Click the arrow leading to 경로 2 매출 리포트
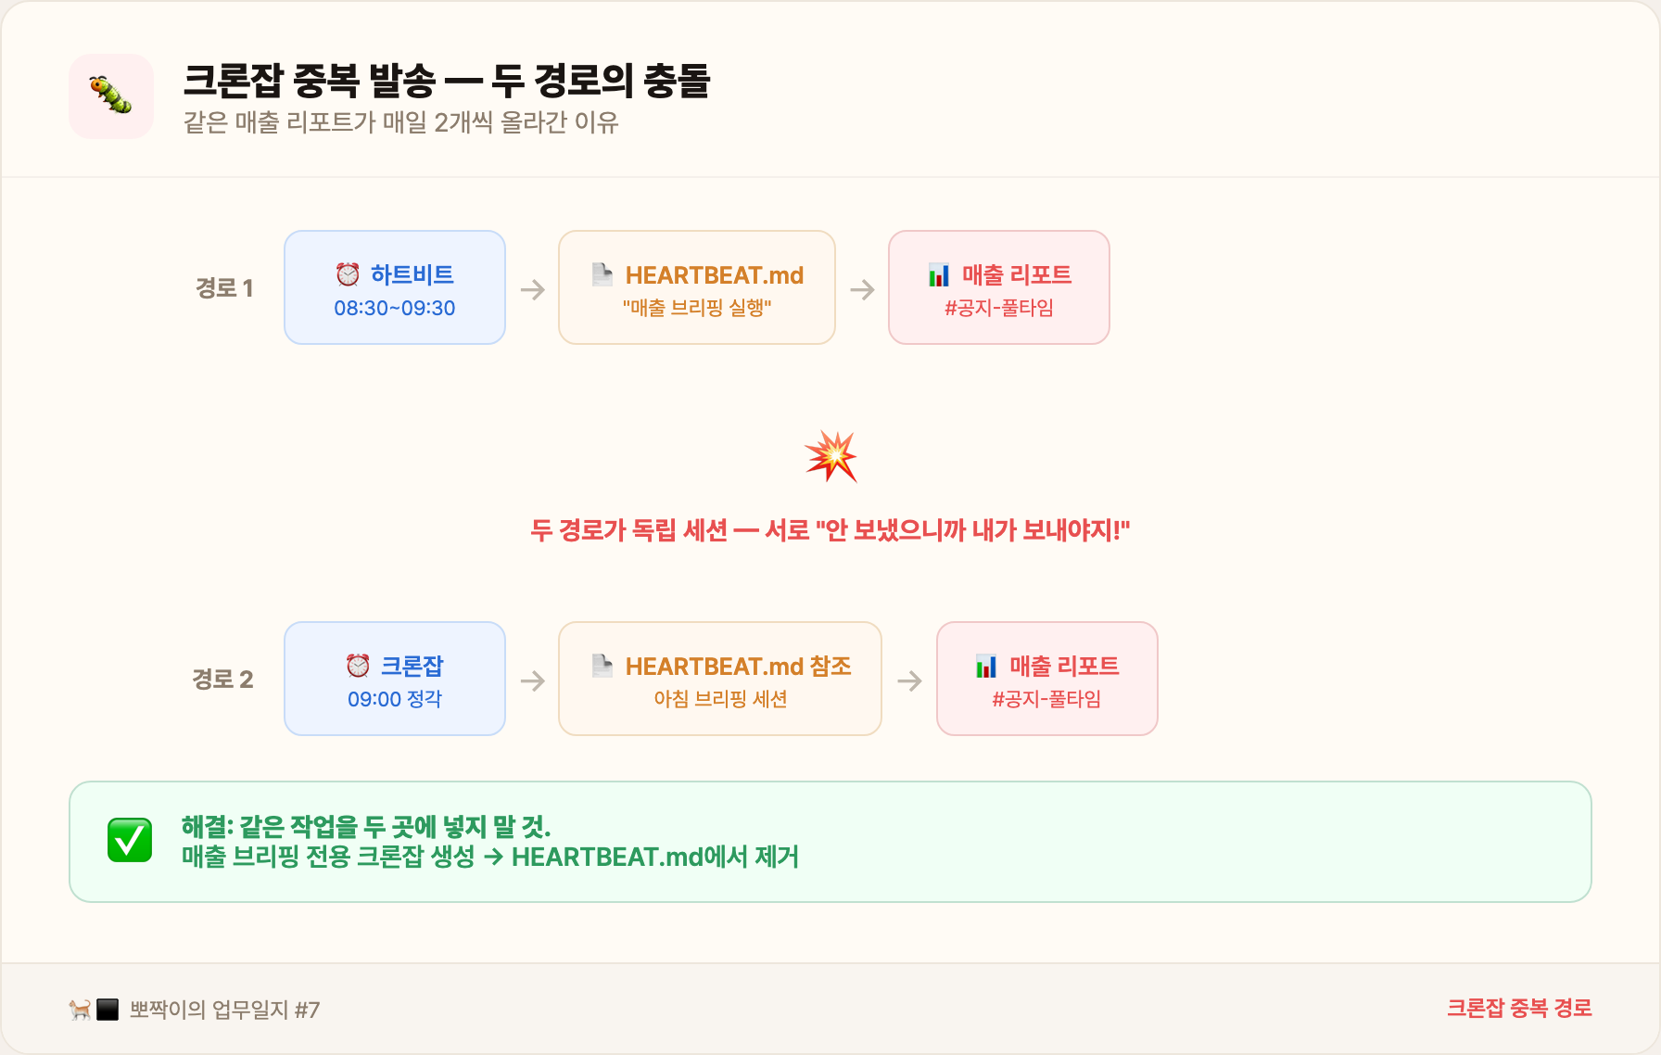Screen dimensions: 1661x1055 pyautogui.click(x=910, y=680)
